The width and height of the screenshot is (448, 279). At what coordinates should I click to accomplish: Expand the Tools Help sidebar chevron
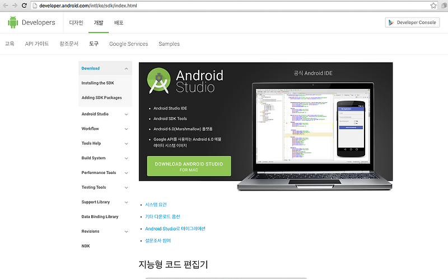tap(127, 144)
